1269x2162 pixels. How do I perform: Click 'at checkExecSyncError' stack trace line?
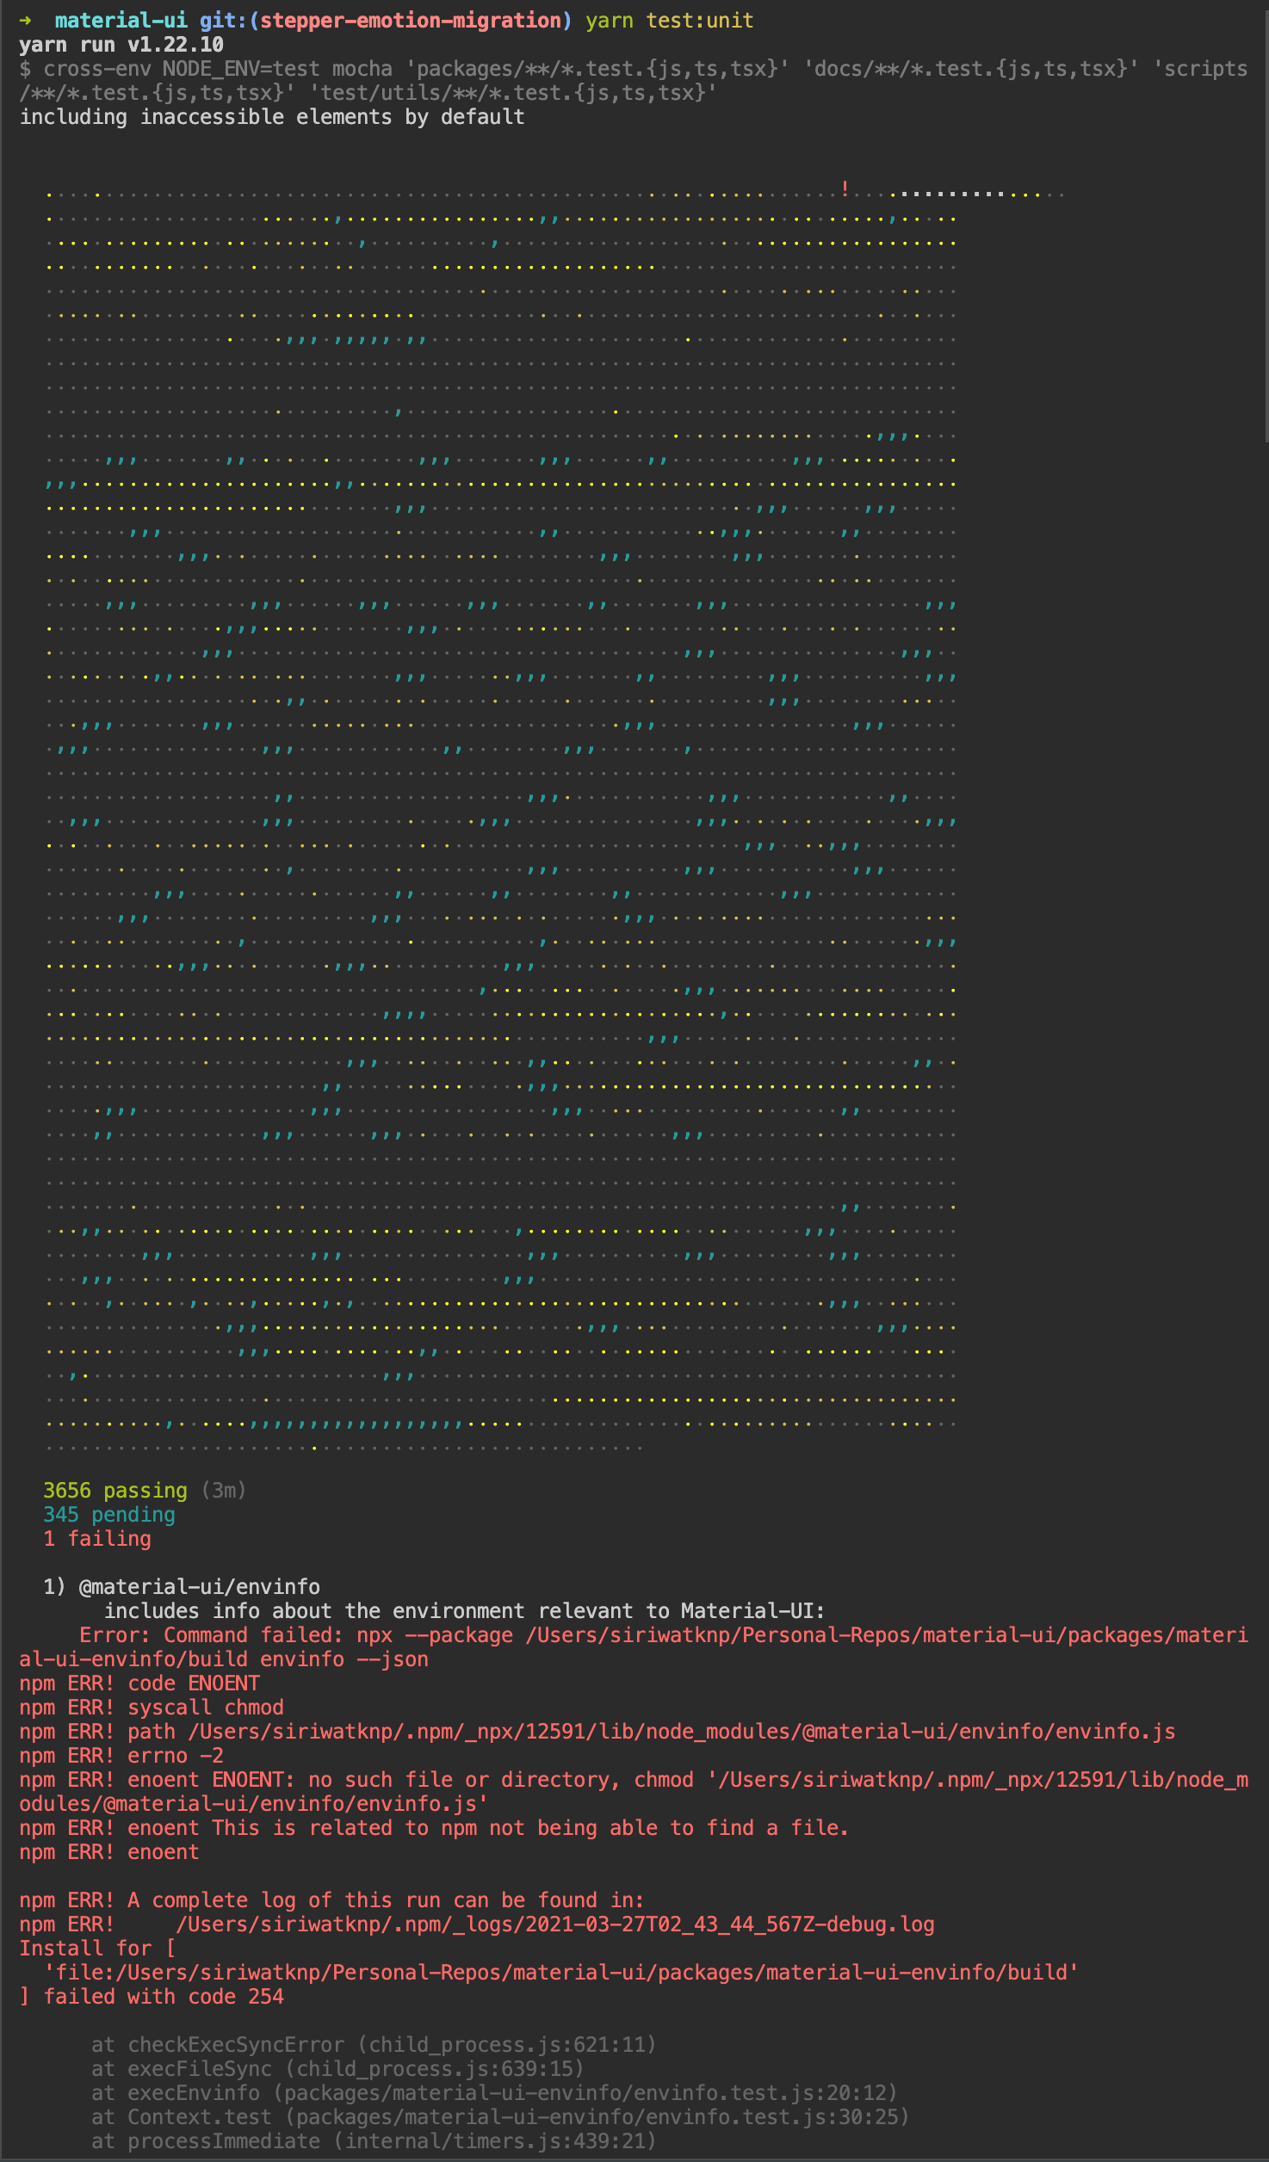[x=374, y=2045]
